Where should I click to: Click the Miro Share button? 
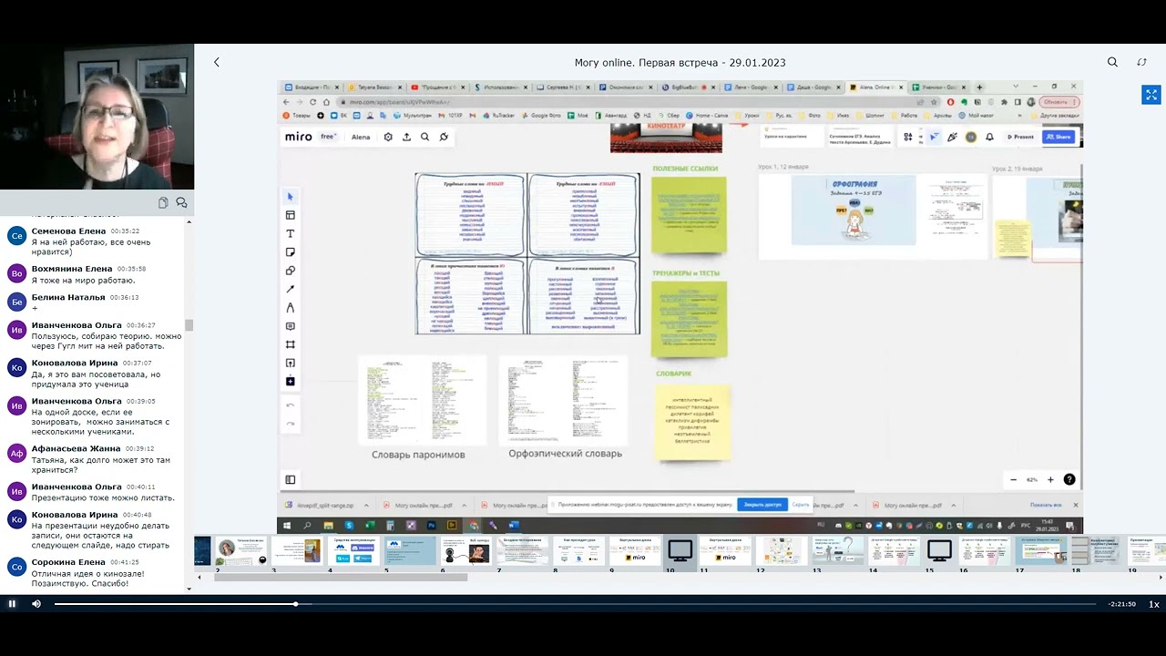click(1059, 137)
